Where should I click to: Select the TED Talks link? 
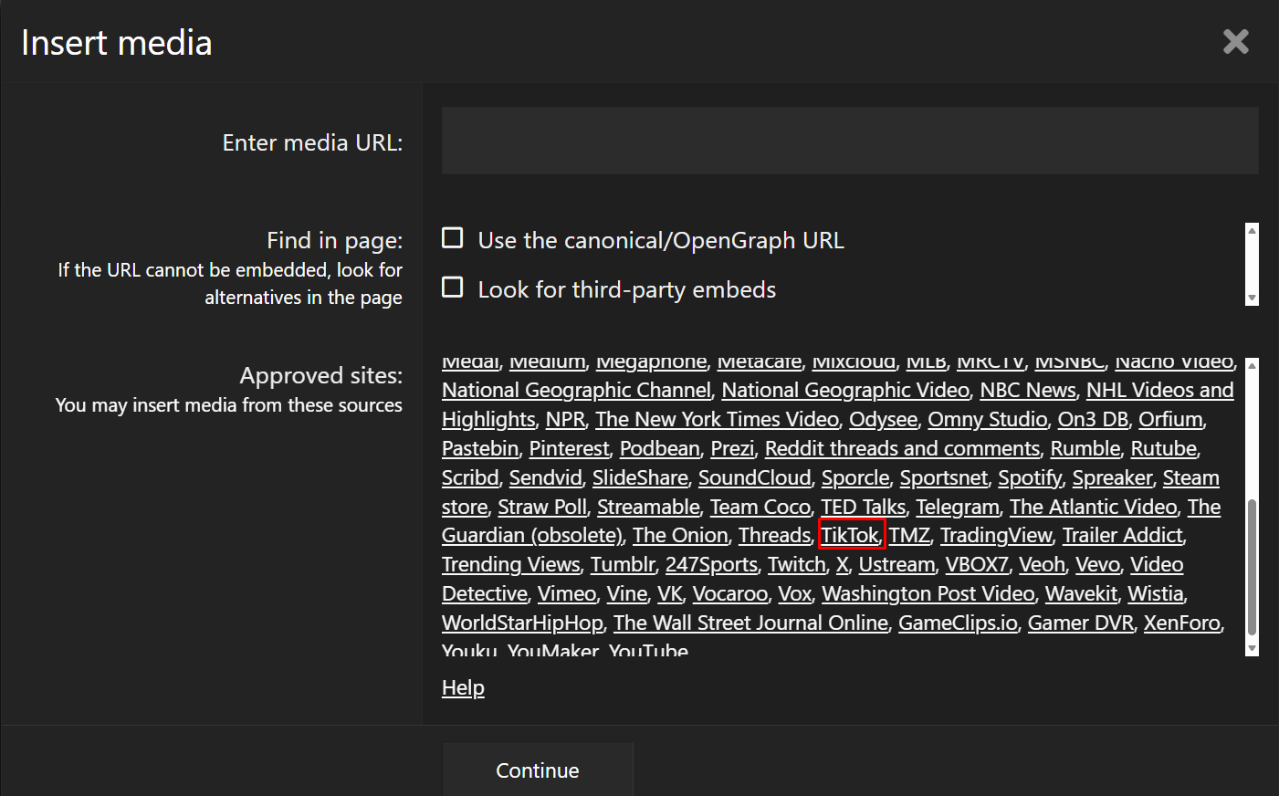pos(864,508)
